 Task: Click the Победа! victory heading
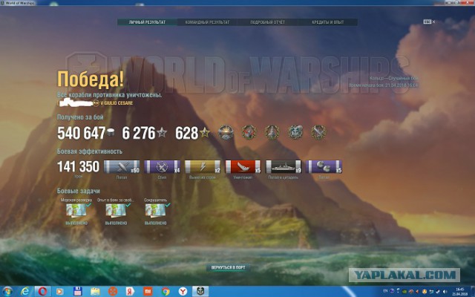(91, 79)
